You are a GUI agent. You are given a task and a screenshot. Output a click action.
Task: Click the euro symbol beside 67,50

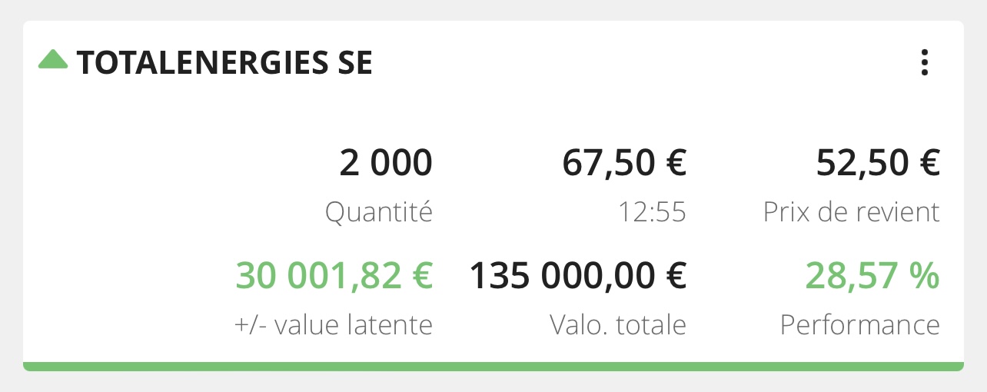[x=674, y=163]
